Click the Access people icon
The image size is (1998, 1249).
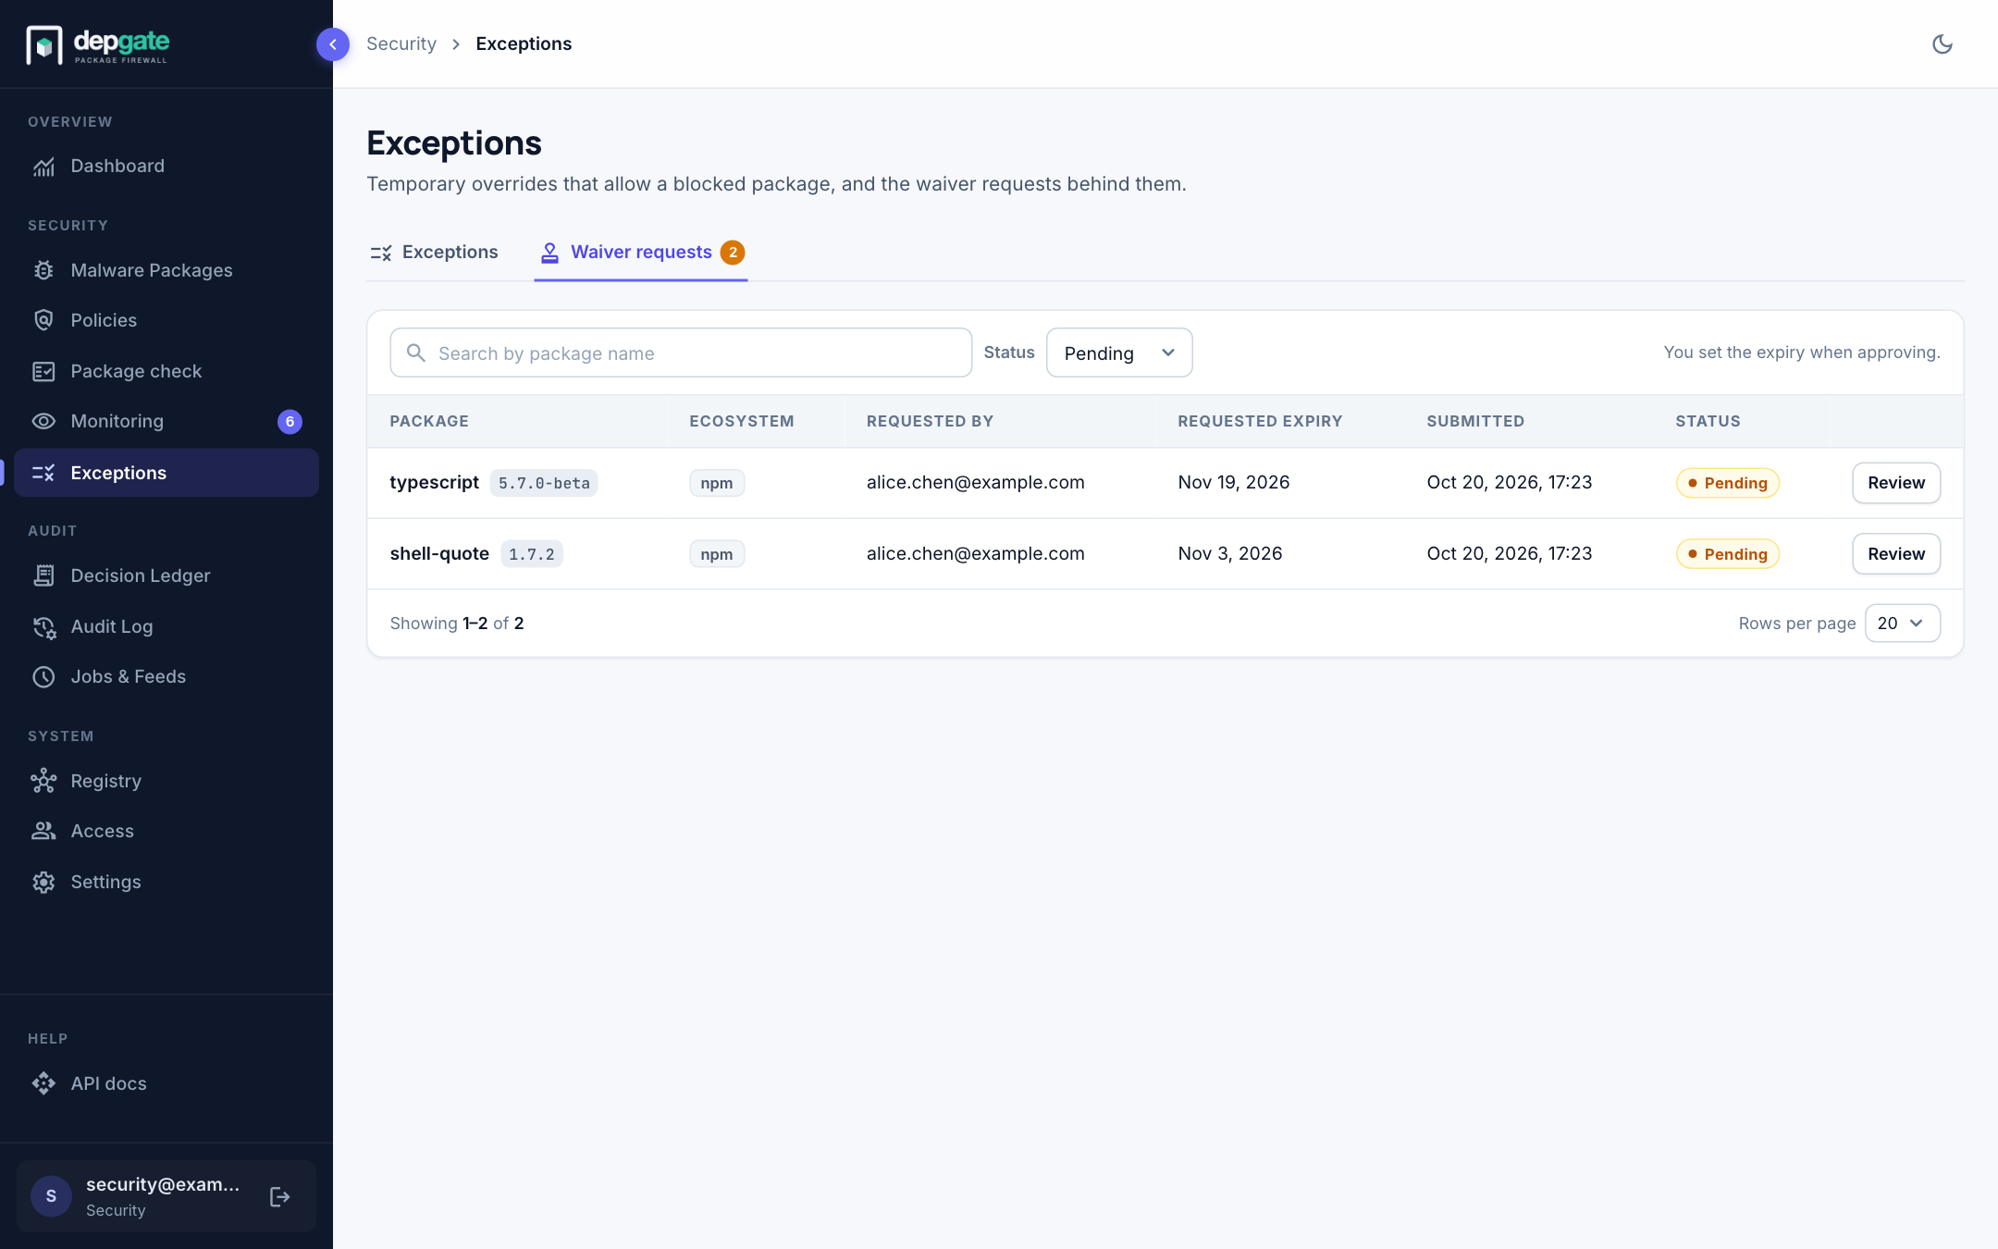tap(43, 831)
